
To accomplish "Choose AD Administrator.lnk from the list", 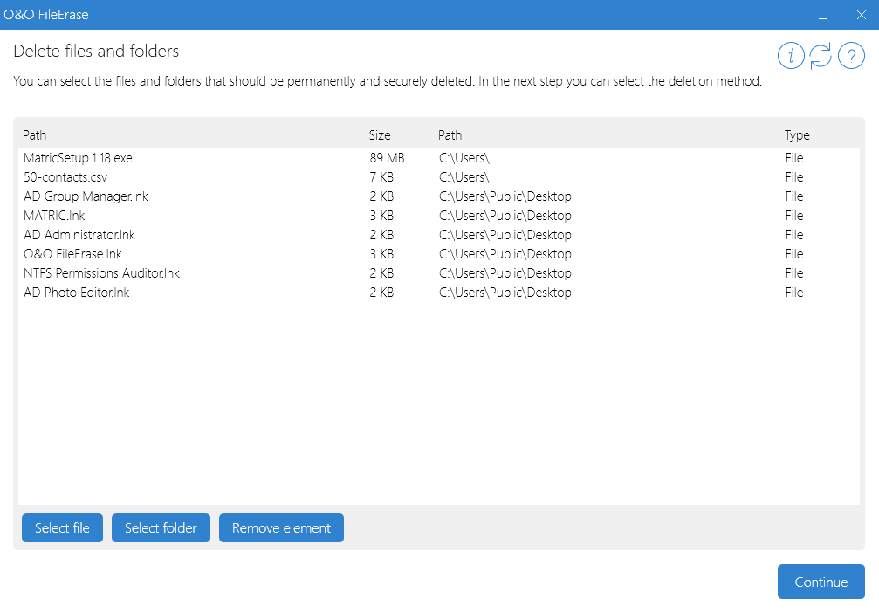I will 79,235.
